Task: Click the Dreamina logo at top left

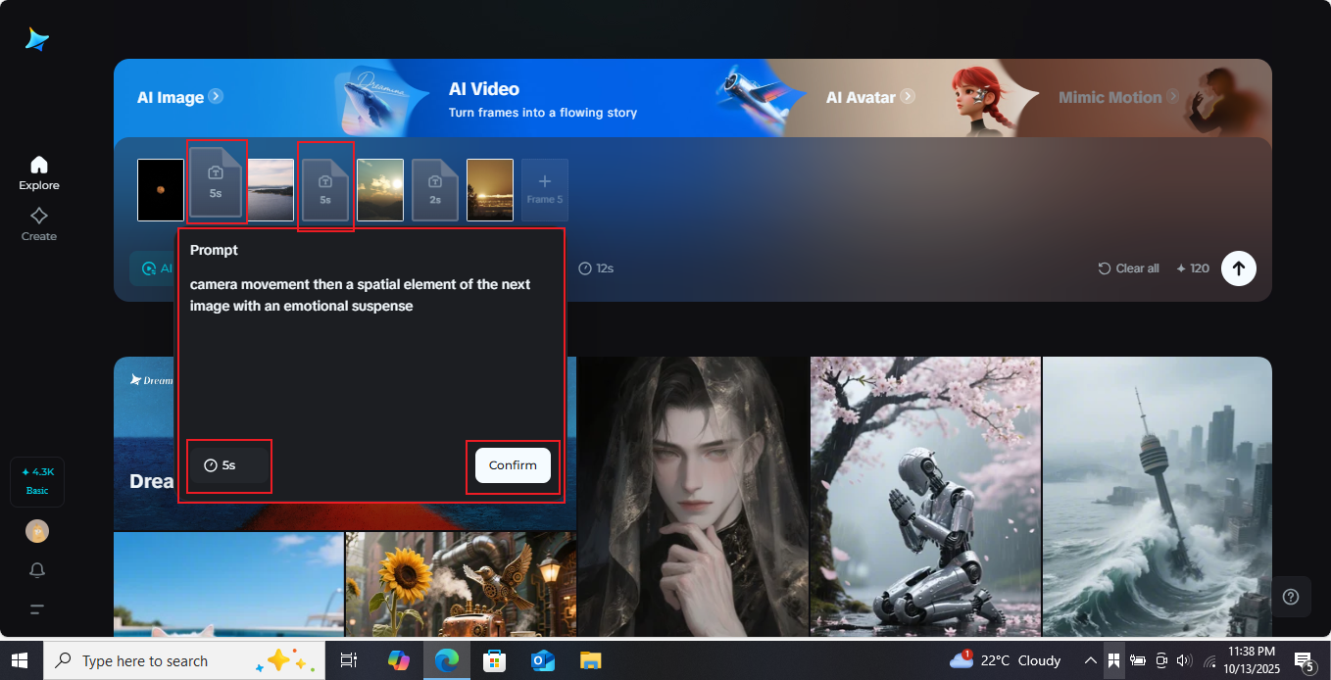Action: click(x=37, y=39)
